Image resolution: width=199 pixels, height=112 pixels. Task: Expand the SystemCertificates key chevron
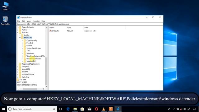(22, 49)
